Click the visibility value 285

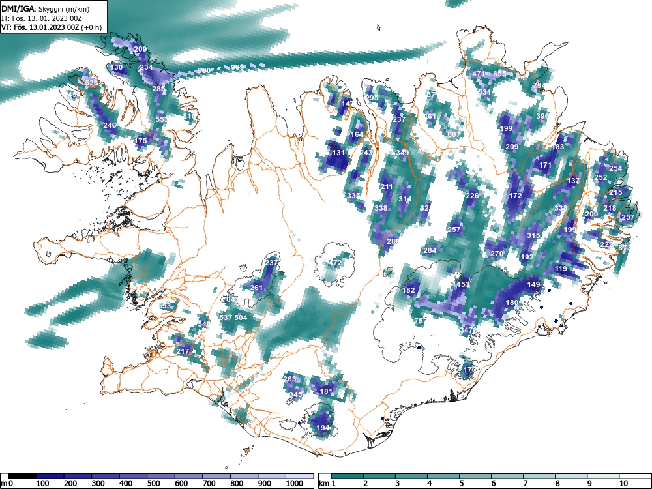[158, 89]
